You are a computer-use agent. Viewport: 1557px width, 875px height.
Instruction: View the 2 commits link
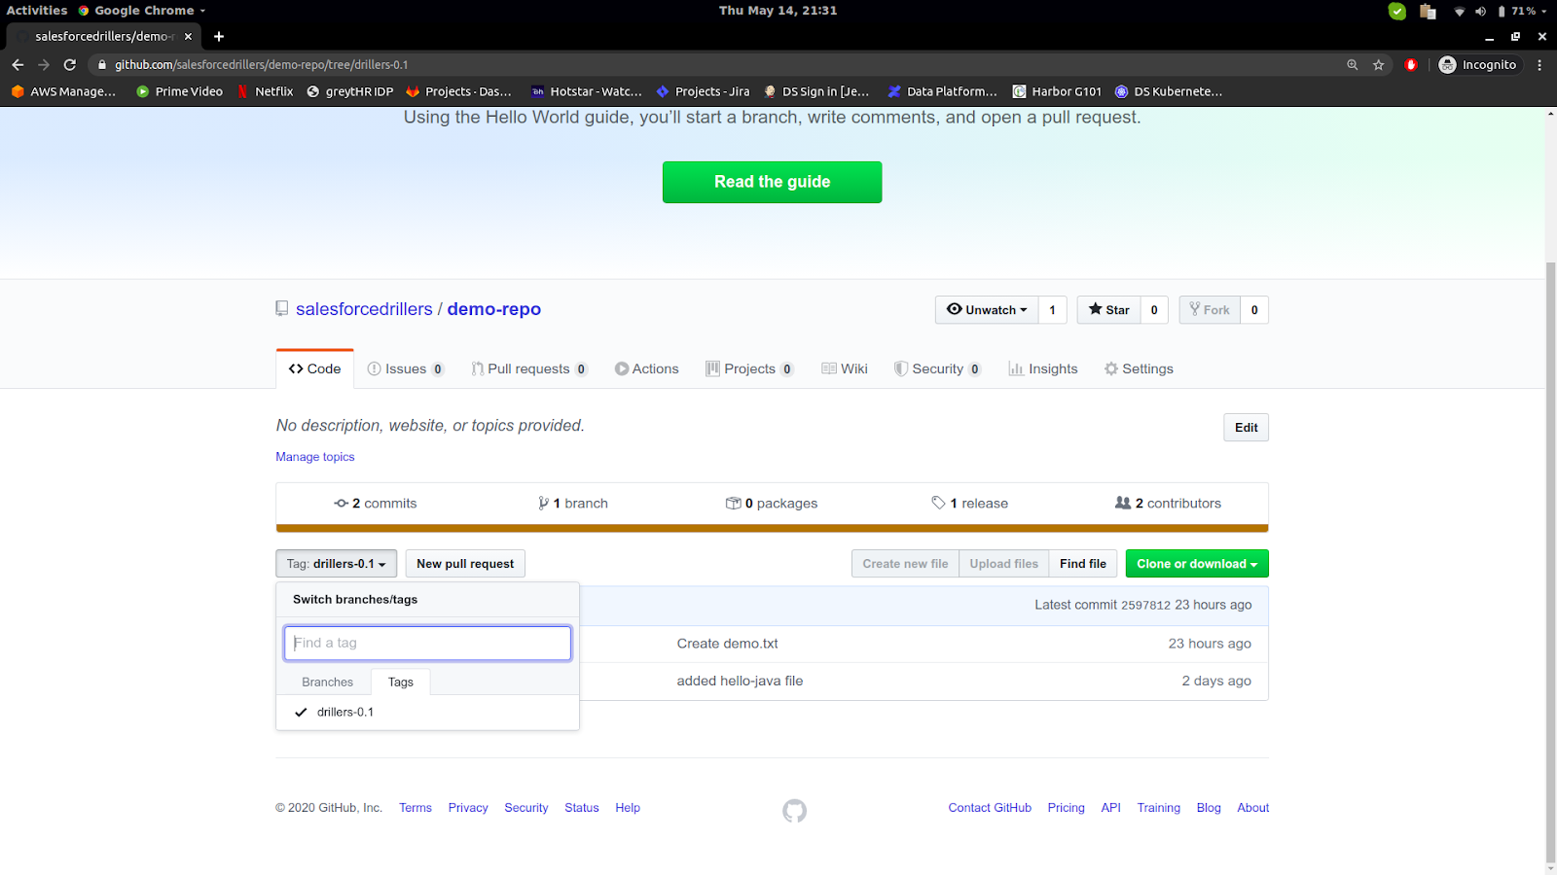[x=375, y=504]
